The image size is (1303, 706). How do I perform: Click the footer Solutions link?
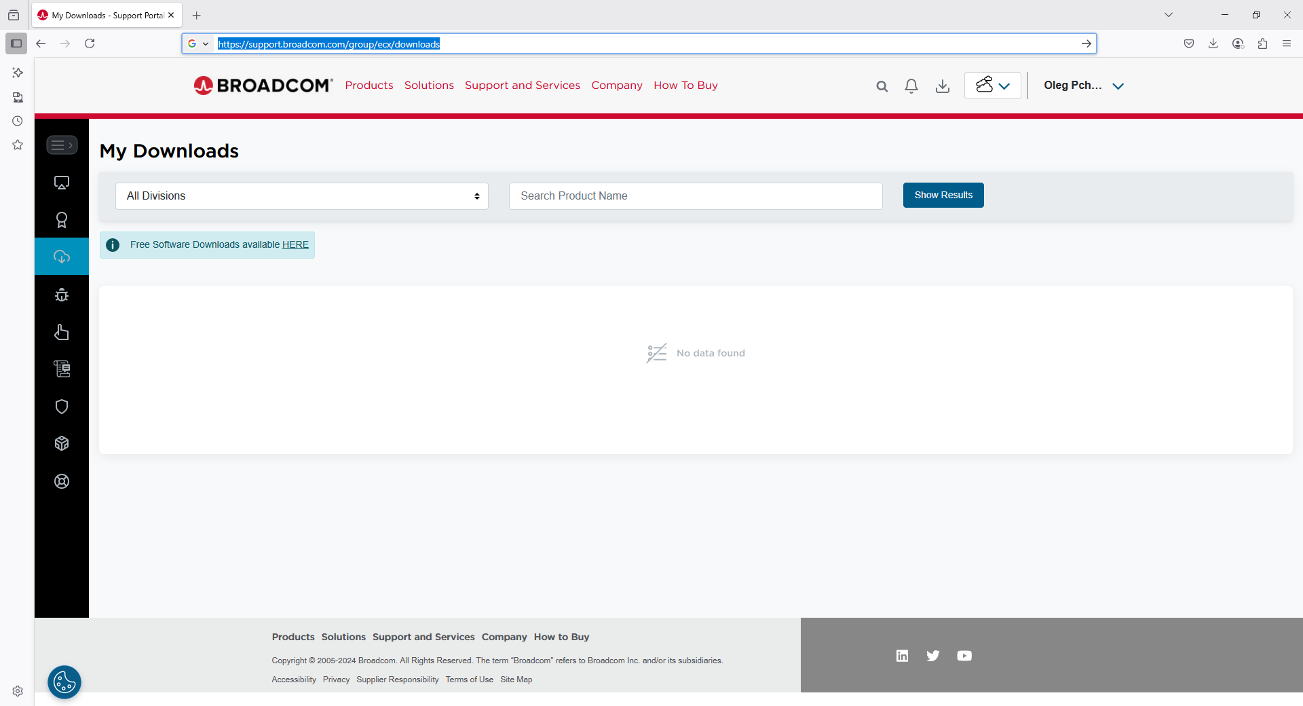[x=343, y=637]
